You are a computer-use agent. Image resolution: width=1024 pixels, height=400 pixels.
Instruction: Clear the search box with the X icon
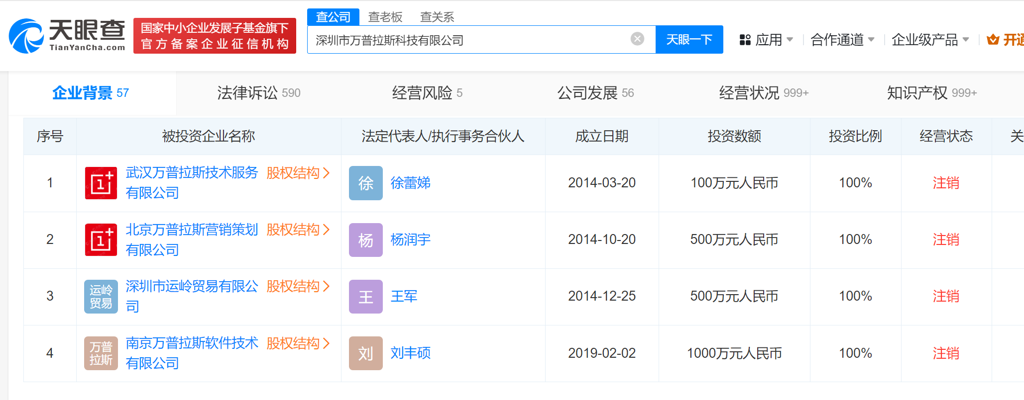click(637, 39)
